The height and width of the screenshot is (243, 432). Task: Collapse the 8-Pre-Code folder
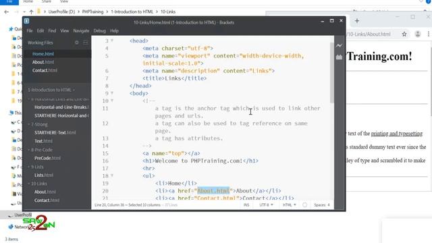point(40,150)
